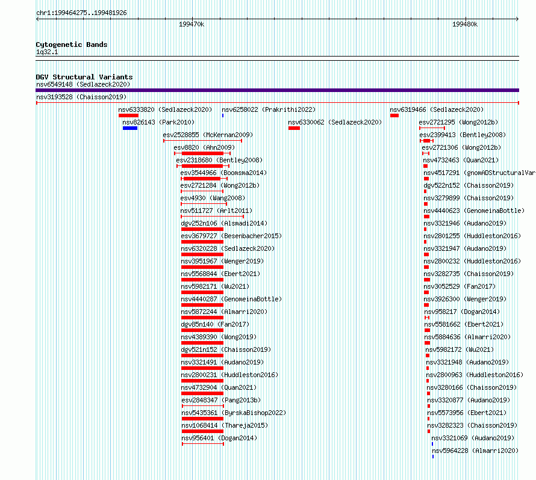The width and height of the screenshot is (536, 480).
Task: Open nsv4732463 (Quan2021) variant label
Action: coord(461,160)
